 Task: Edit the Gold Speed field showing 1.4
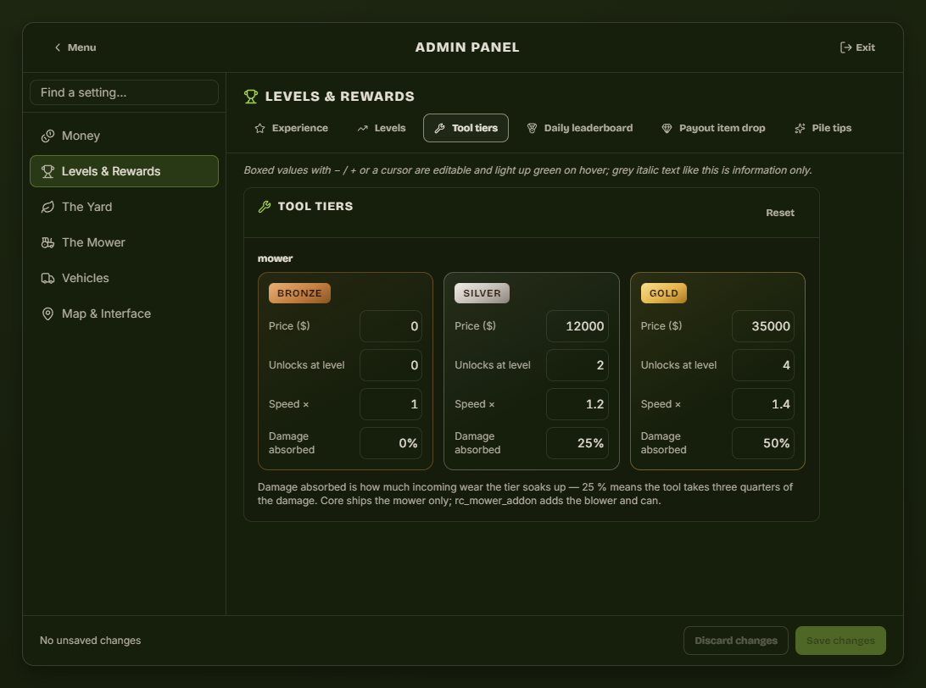763,404
